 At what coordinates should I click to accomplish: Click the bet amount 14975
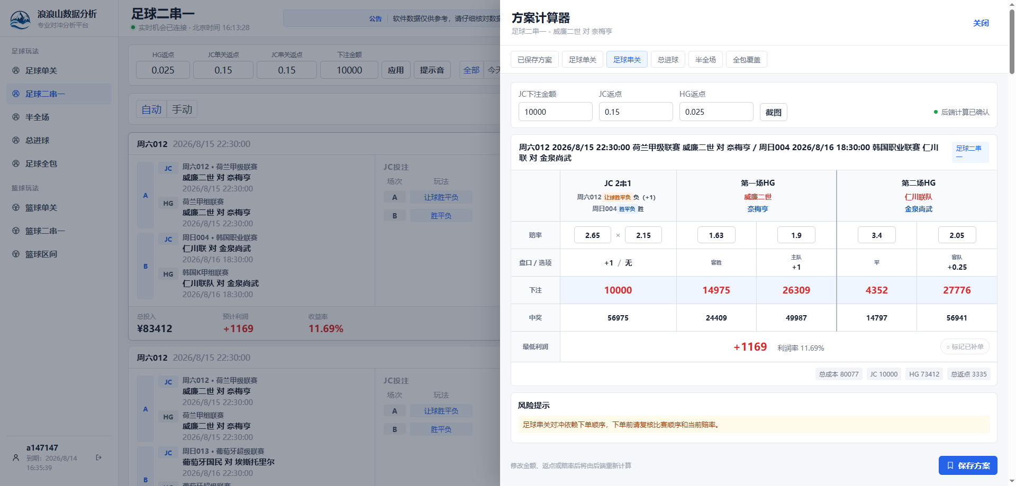pyautogui.click(x=716, y=290)
